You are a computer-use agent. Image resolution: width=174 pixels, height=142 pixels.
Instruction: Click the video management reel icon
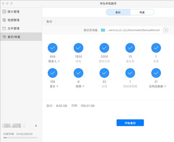pos(4,20)
